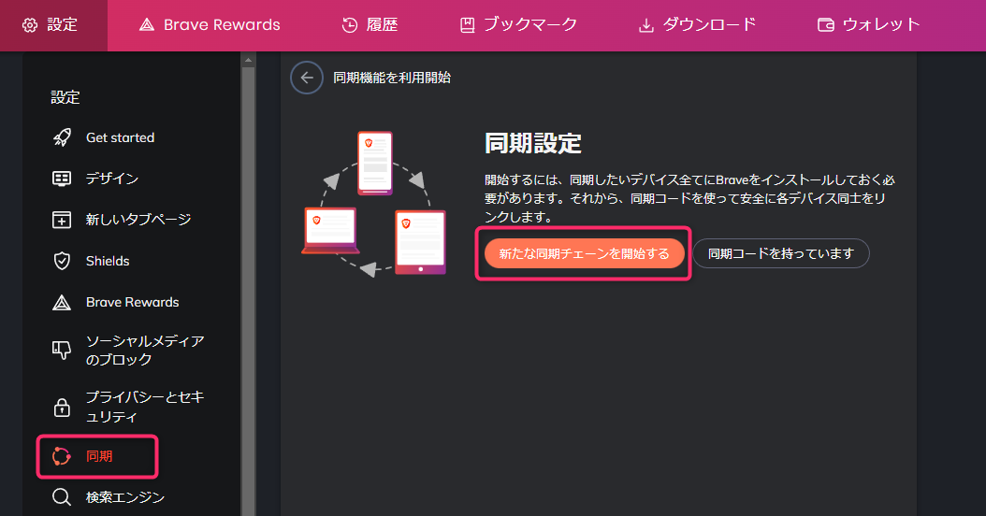
Task: Click the Brave Rewards triangle icon in sidebar
Action: pyautogui.click(x=62, y=302)
